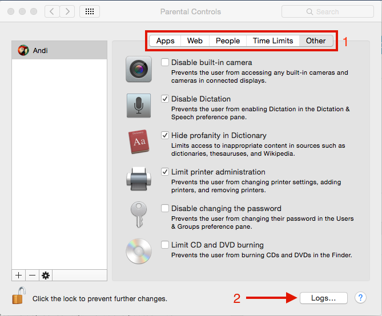Enable Disable built-in camera checkbox

[165, 62]
